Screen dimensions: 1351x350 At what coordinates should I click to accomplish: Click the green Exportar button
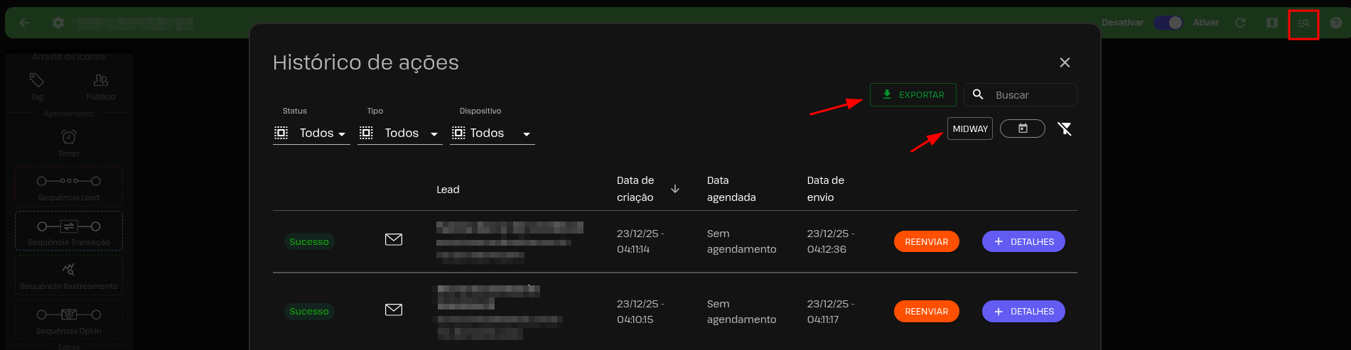tap(913, 95)
